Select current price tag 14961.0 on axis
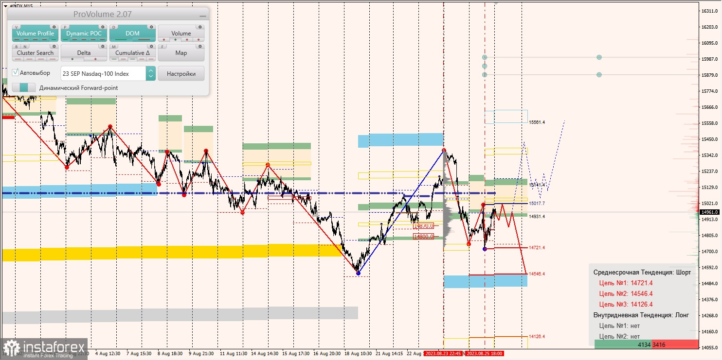The height and width of the screenshot is (360, 722). pyautogui.click(x=710, y=212)
